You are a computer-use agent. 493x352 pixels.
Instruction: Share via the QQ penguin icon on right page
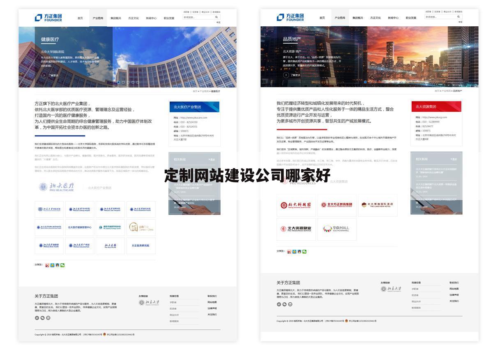click(299, 251)
